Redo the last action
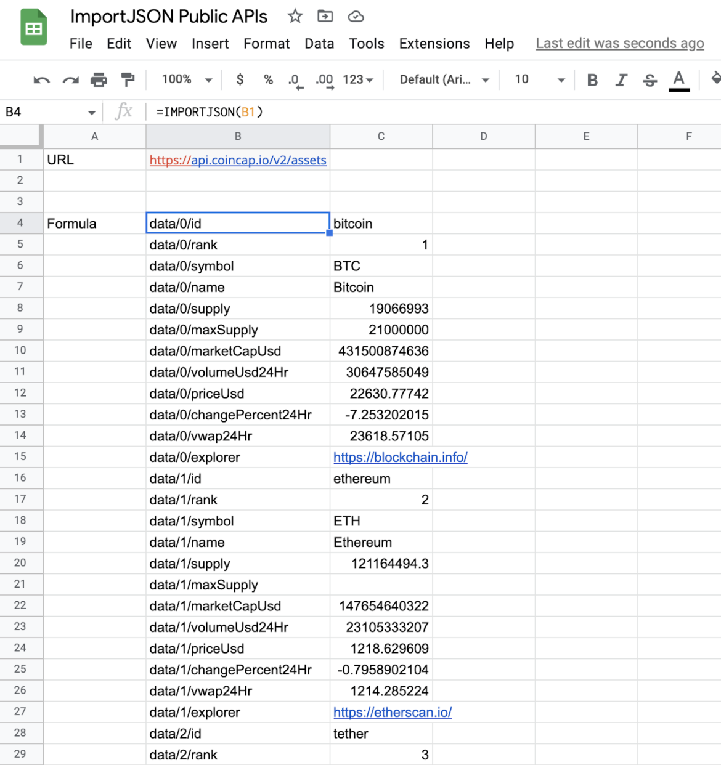The image size is (721, 765). [x=70, y=79]
